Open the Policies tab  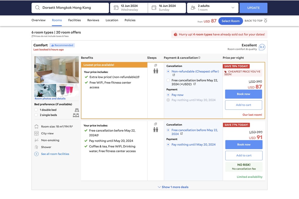130,20
